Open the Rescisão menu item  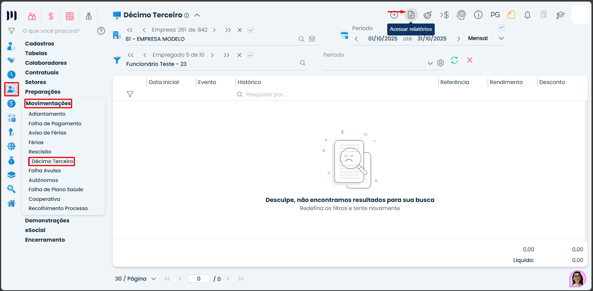pyautogui.click(x=40, y=152)
